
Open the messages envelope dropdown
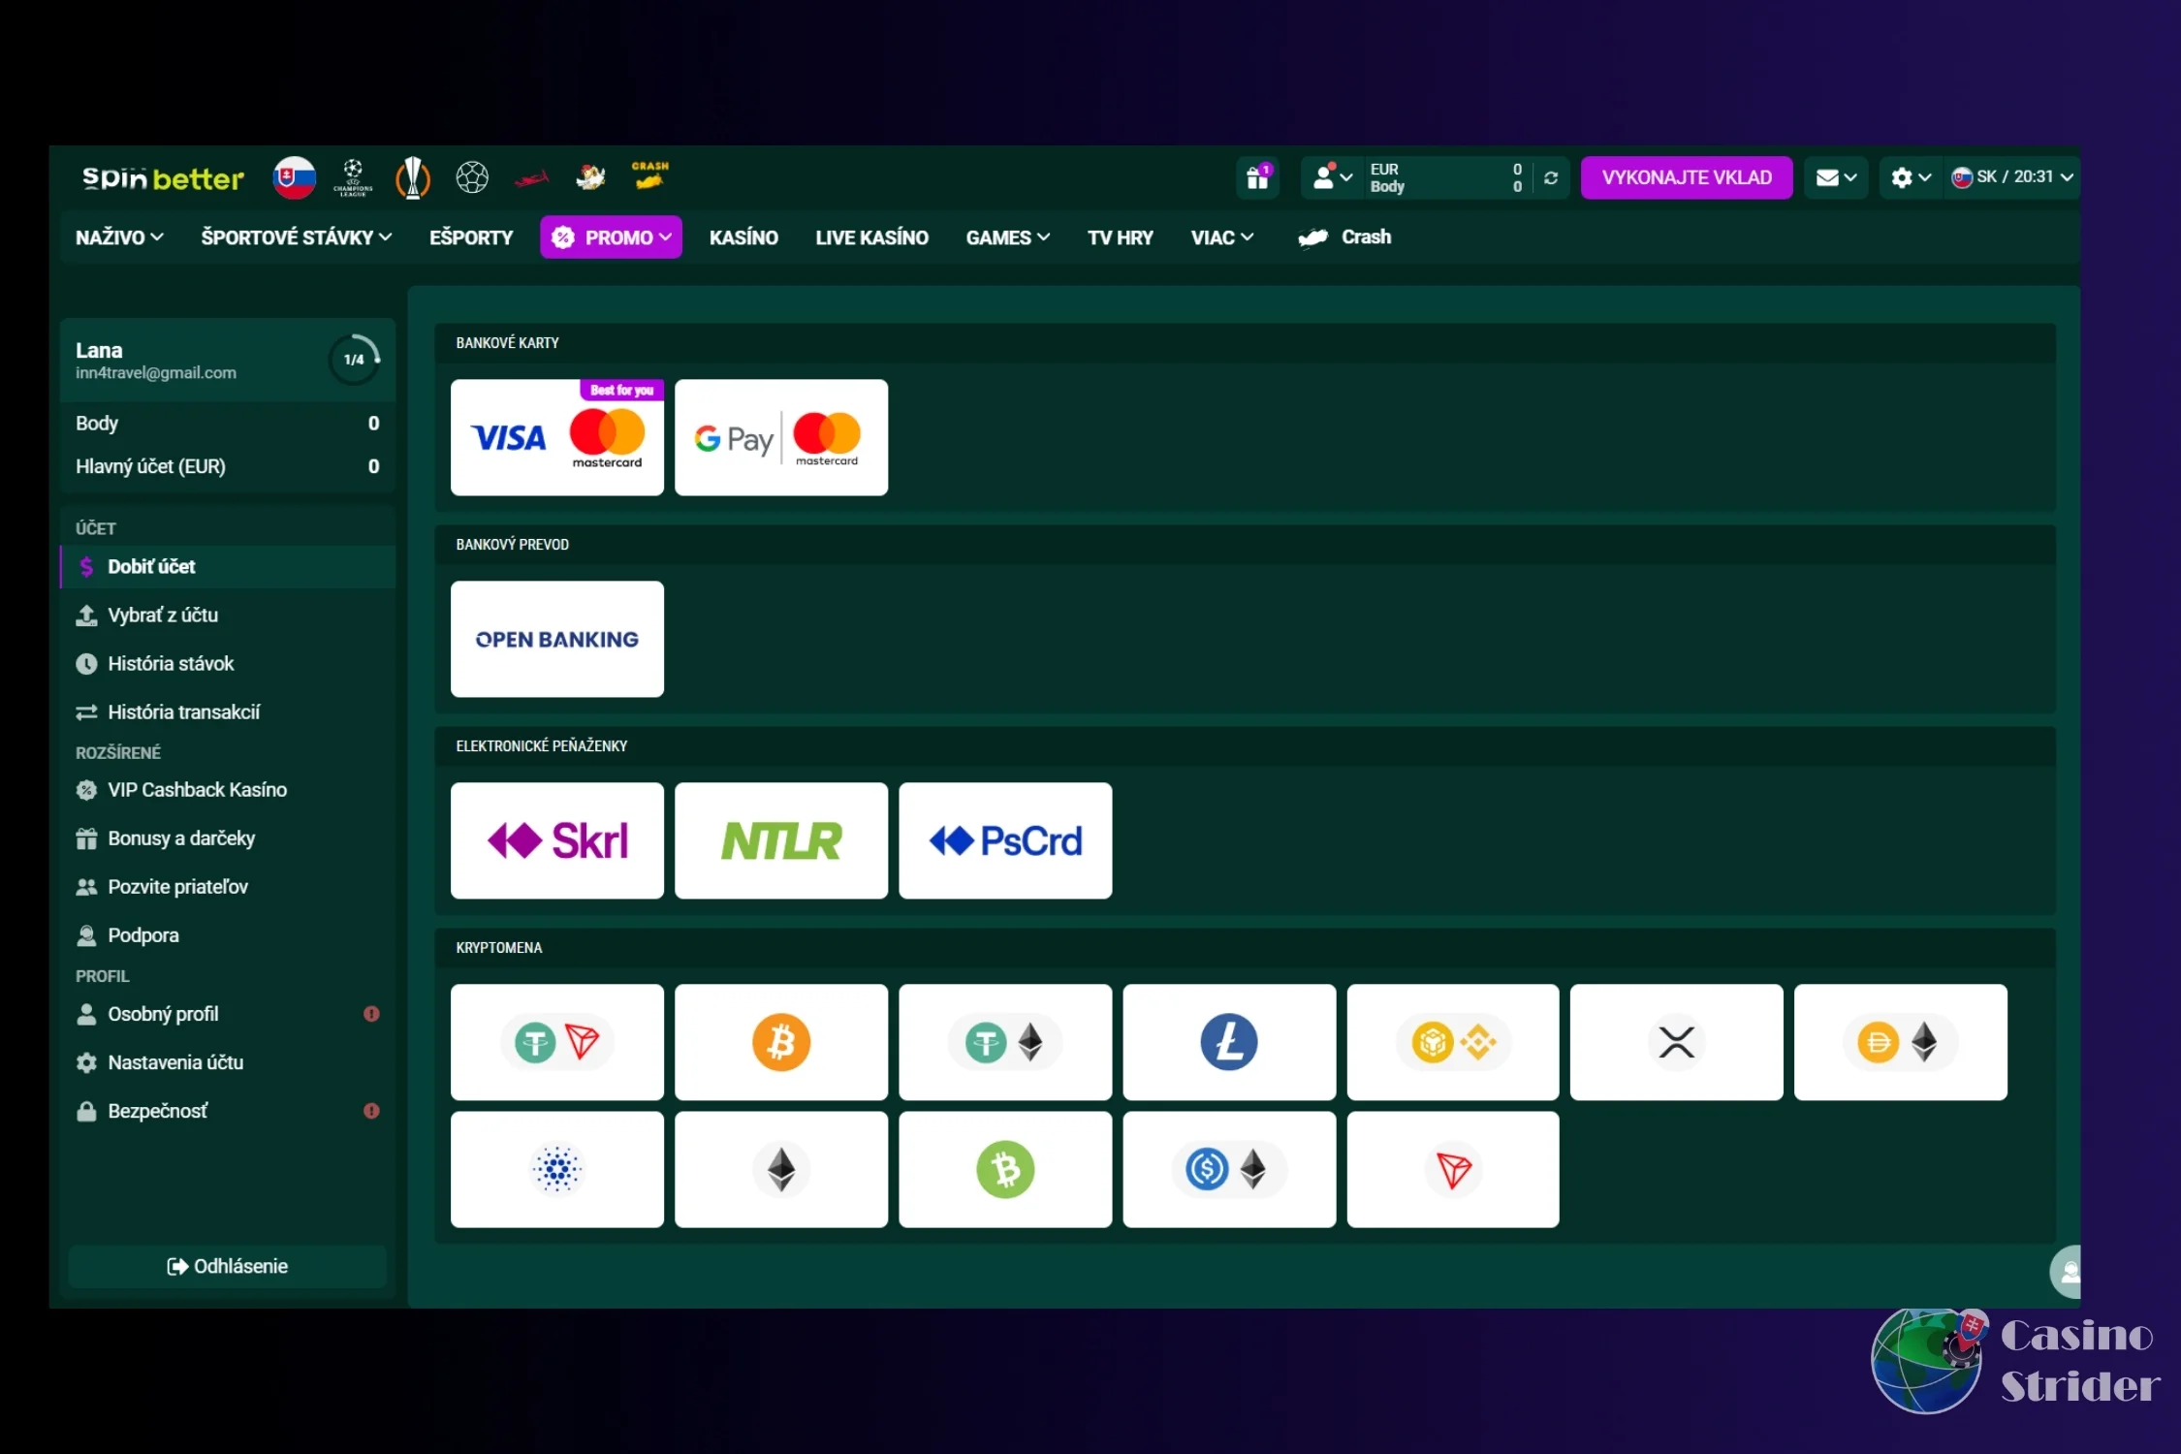pos(1835,177)
